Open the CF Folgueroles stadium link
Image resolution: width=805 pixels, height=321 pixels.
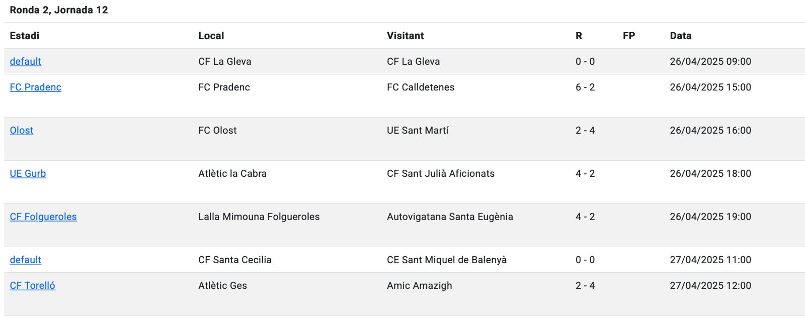click(x=43, y=217)
